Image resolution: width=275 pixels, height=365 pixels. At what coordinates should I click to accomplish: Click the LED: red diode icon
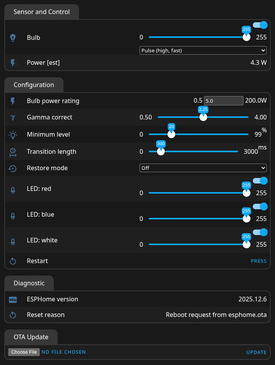[13, 191]
